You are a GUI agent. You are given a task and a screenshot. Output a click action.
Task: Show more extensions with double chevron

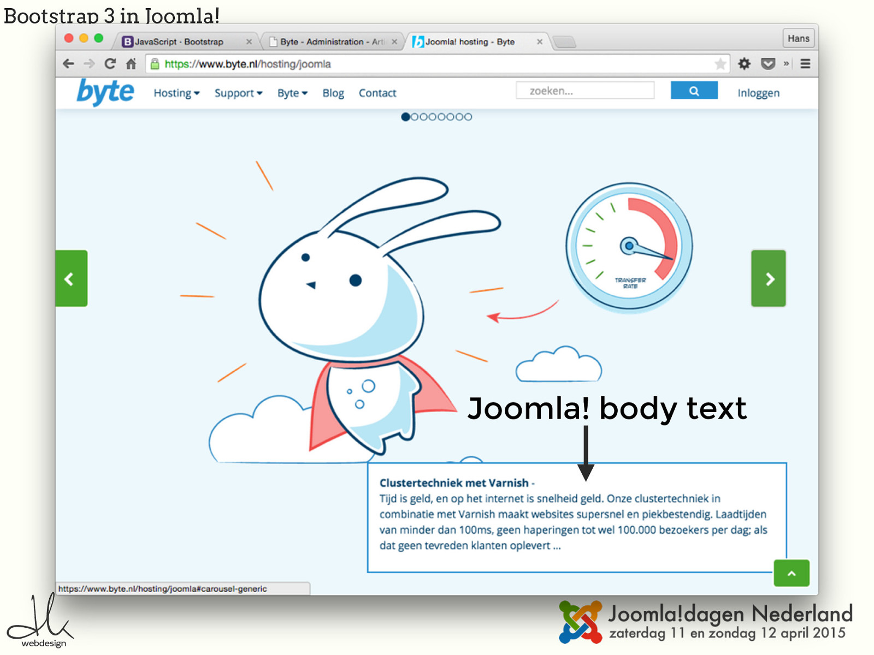click(x=787, y=64)
